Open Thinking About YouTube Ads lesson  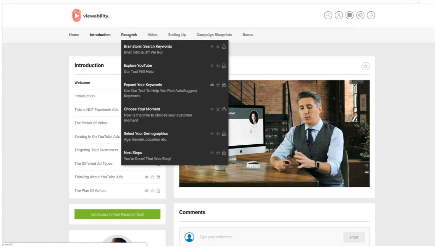pos(99,177)
